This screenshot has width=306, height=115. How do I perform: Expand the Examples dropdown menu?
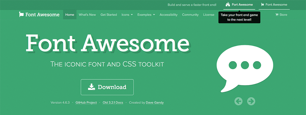(146, 15)
